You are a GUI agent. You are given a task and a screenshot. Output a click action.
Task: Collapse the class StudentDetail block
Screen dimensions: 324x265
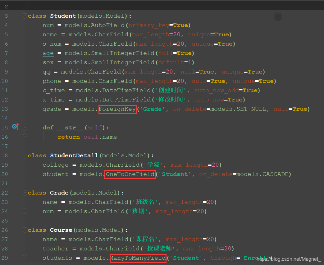click(25, 155)
